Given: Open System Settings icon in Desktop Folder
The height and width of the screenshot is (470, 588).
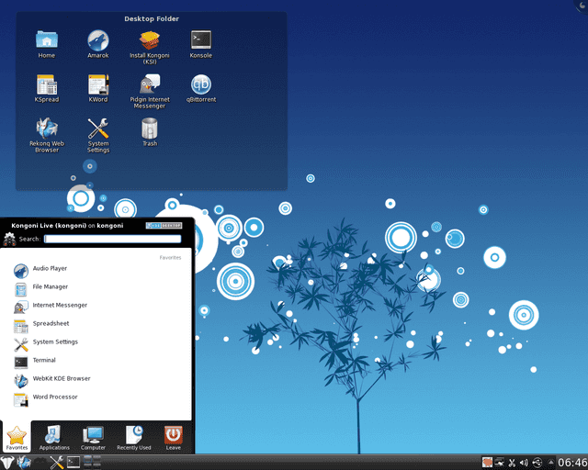Looking at the screenshot, I should (98, 135).
